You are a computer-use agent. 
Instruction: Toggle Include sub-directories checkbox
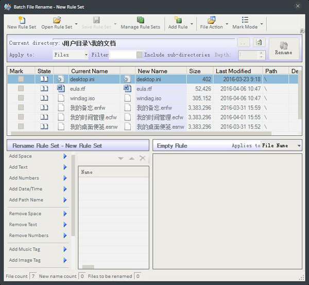pos(140,55)
